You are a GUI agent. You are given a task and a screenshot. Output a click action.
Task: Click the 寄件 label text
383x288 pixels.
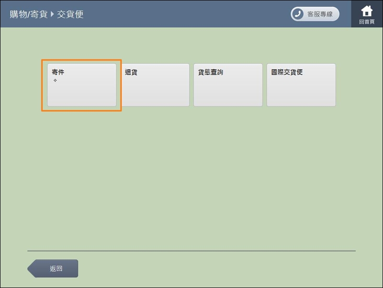point(58,72)
